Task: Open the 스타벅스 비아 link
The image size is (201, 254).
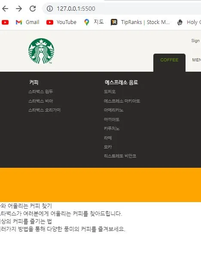Action: point(40,101)
